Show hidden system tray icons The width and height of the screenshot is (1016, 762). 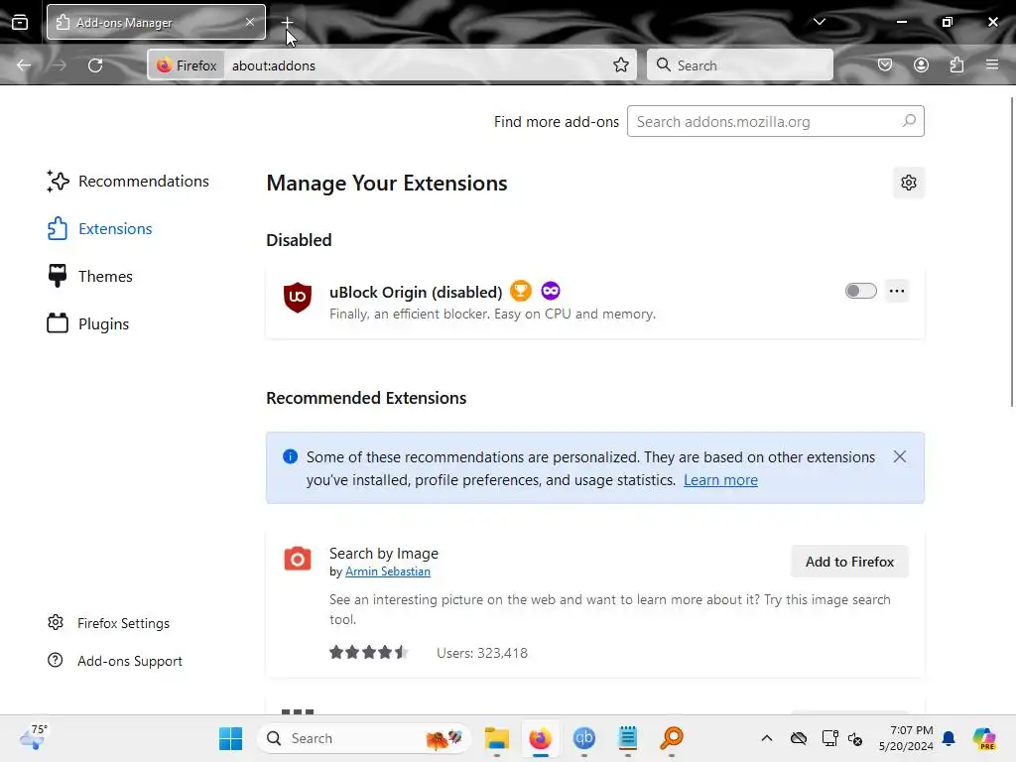pyautogui.click(x=767, y=738)
